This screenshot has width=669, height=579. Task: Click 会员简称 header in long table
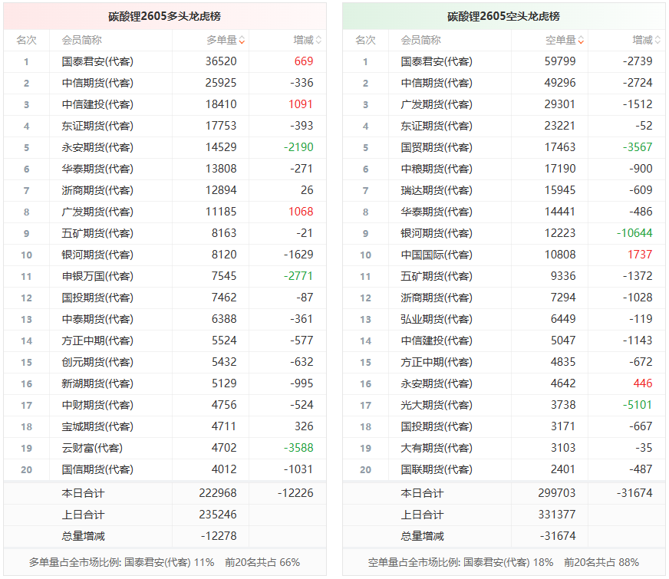coord(81,41)
